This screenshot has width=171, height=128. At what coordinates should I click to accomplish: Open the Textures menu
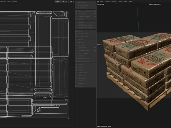click(x=15, y=1)
